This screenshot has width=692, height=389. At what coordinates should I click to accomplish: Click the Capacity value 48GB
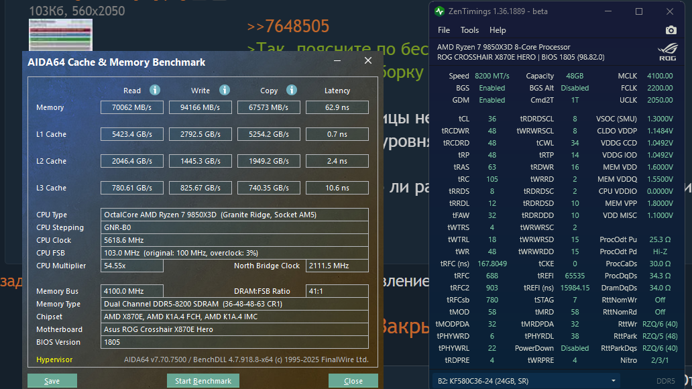(x=575, y=76)
